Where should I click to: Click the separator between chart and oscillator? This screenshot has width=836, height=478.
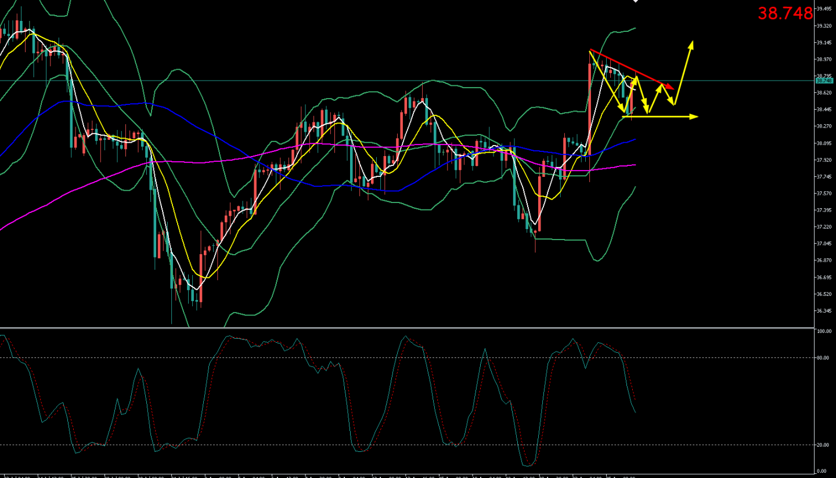point(406,328)
